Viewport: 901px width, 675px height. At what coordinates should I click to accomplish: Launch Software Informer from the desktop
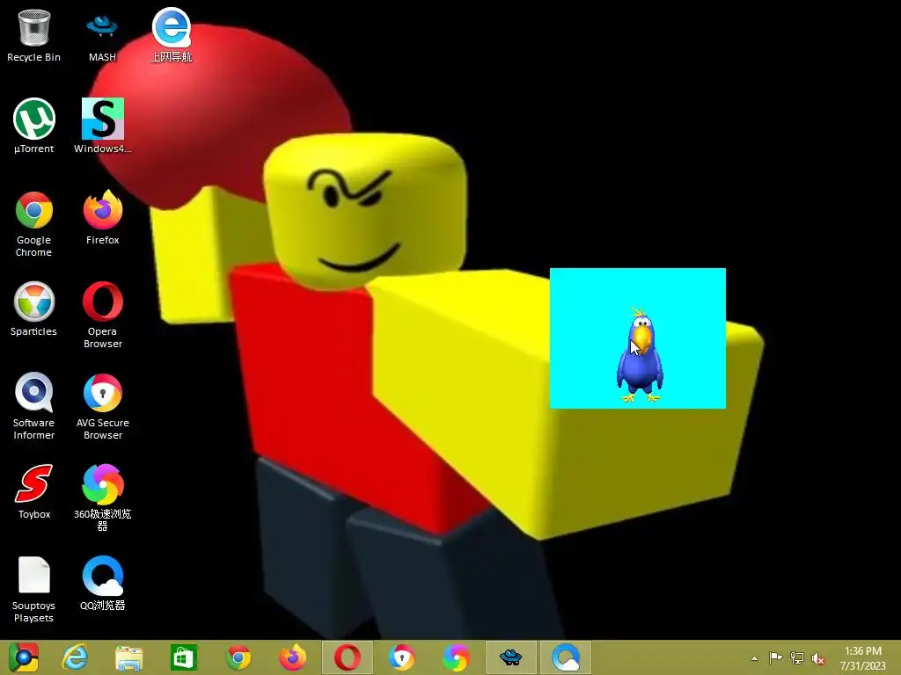click(34, 406)
